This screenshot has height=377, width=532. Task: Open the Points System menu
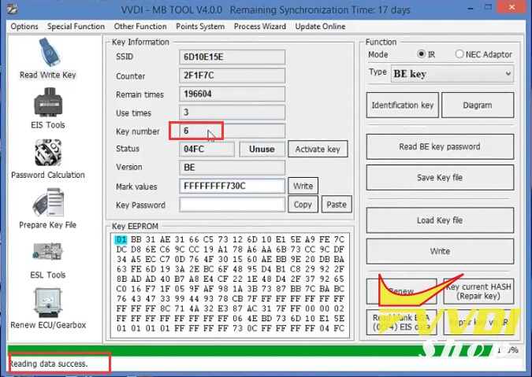click(x=200, y=27)
